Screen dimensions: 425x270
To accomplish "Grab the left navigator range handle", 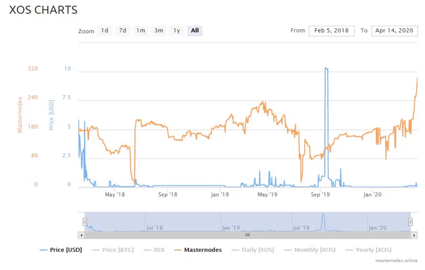I will (84, 222).
